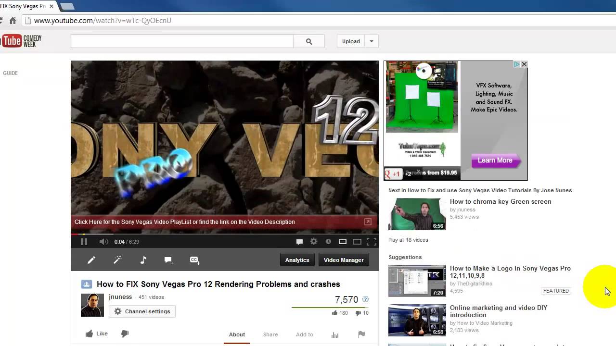616x346 pixels.
Task: Select the Add to tab
Action: tap(305, 334)
